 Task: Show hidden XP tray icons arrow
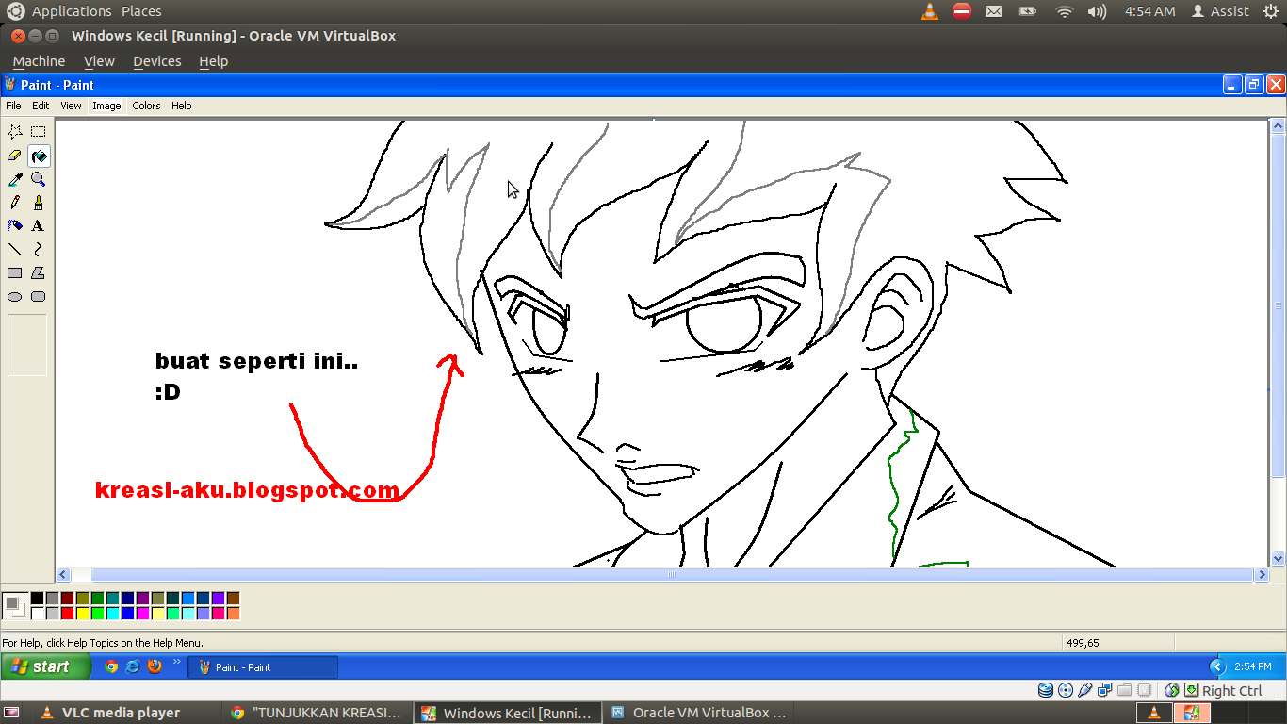tap(1216, 666)
